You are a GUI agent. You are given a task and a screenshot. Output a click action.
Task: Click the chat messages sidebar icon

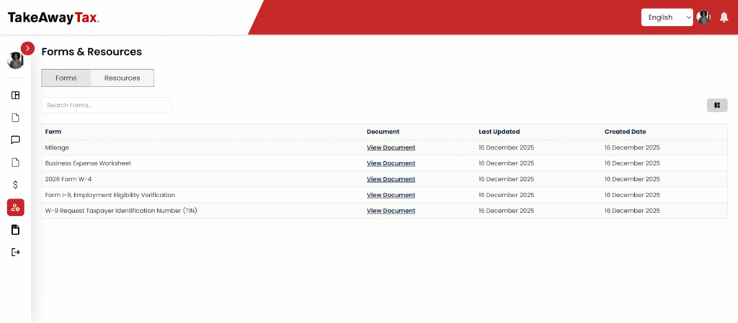click(x=15, y=140)
